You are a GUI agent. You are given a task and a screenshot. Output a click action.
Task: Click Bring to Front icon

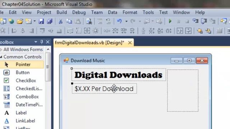(x=200, y=31)
